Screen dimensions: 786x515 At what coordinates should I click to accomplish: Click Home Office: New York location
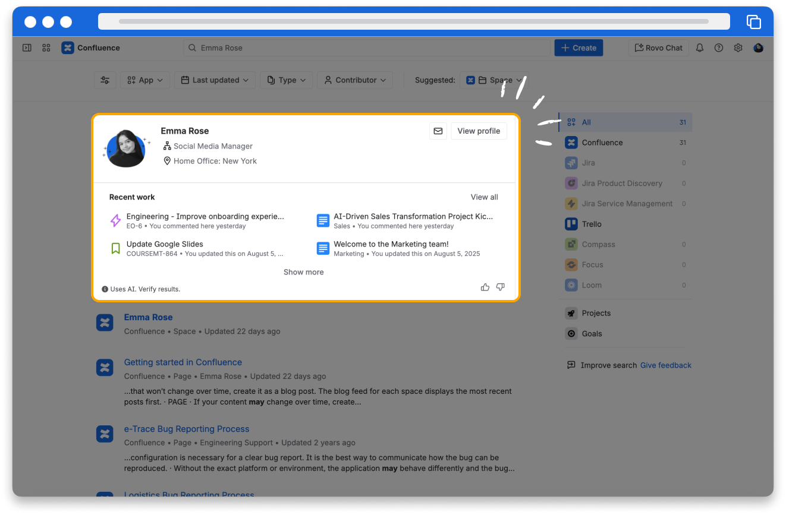[x=215, y=161]
